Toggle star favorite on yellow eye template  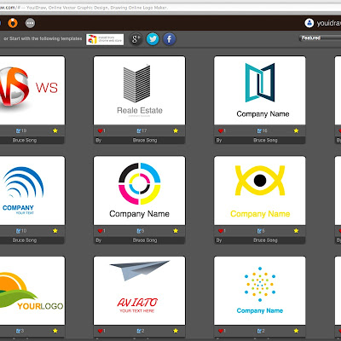pos(296,231)
